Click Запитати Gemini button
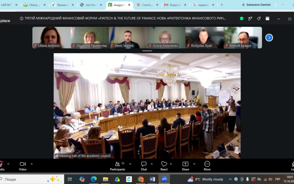 coord(256,5)
